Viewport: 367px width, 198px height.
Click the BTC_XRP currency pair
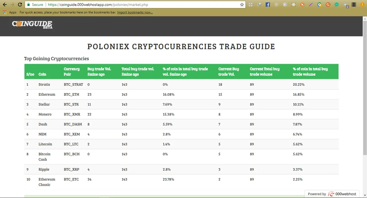71,169
